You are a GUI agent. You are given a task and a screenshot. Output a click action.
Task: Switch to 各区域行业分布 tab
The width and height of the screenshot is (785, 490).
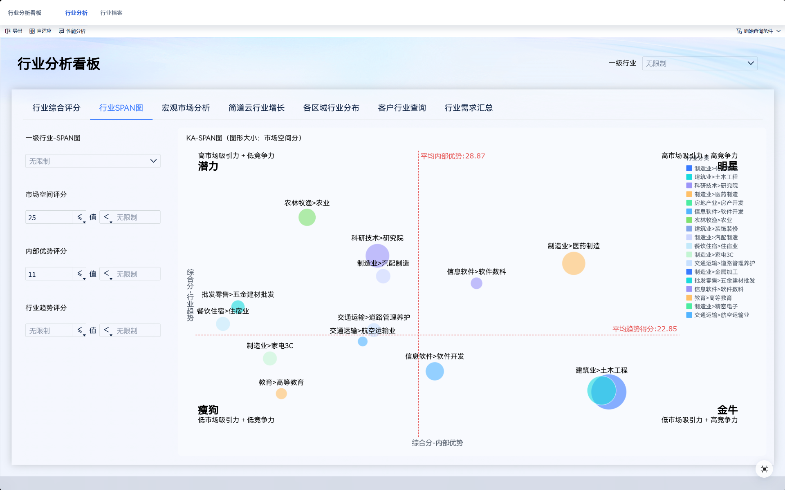coord(331,108)
